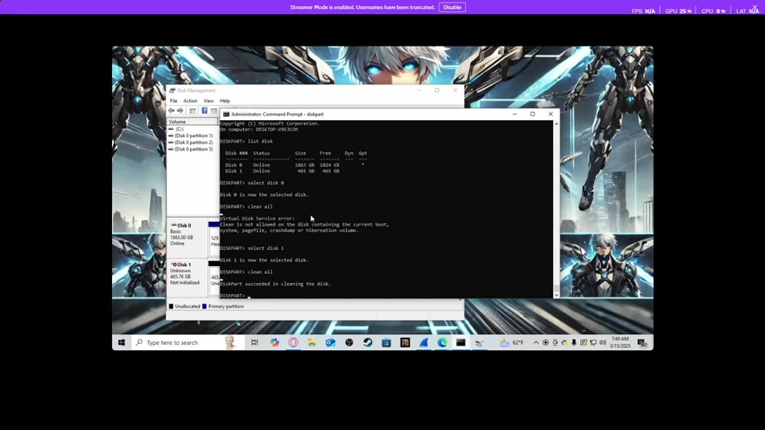Click the Unallocated black legend swatch
This screenshot has width=765, height=430.
[171, 306]
